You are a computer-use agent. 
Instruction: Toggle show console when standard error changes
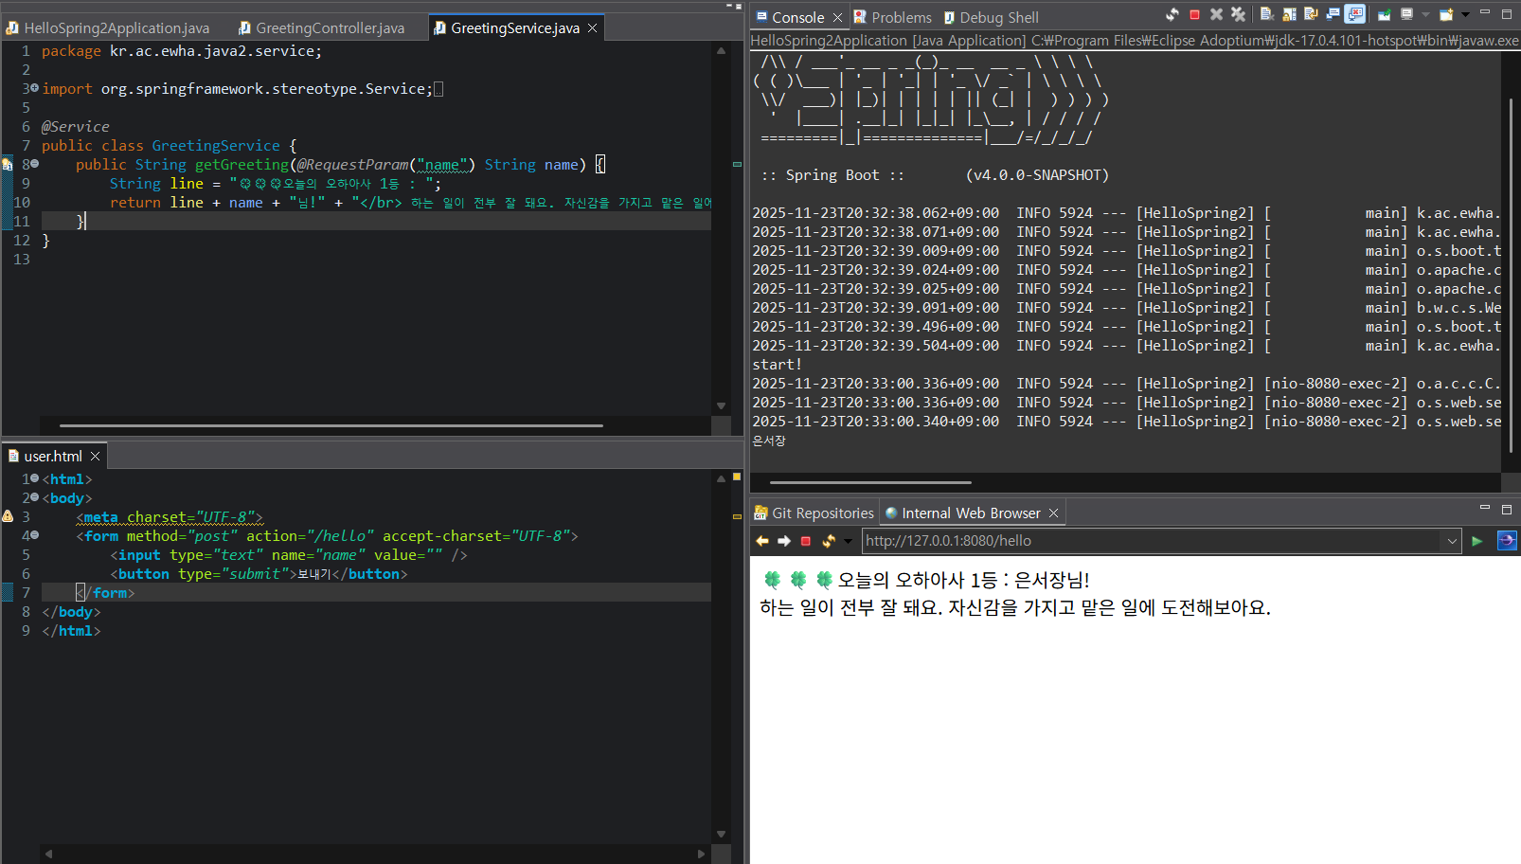[x=1355, y=14]
